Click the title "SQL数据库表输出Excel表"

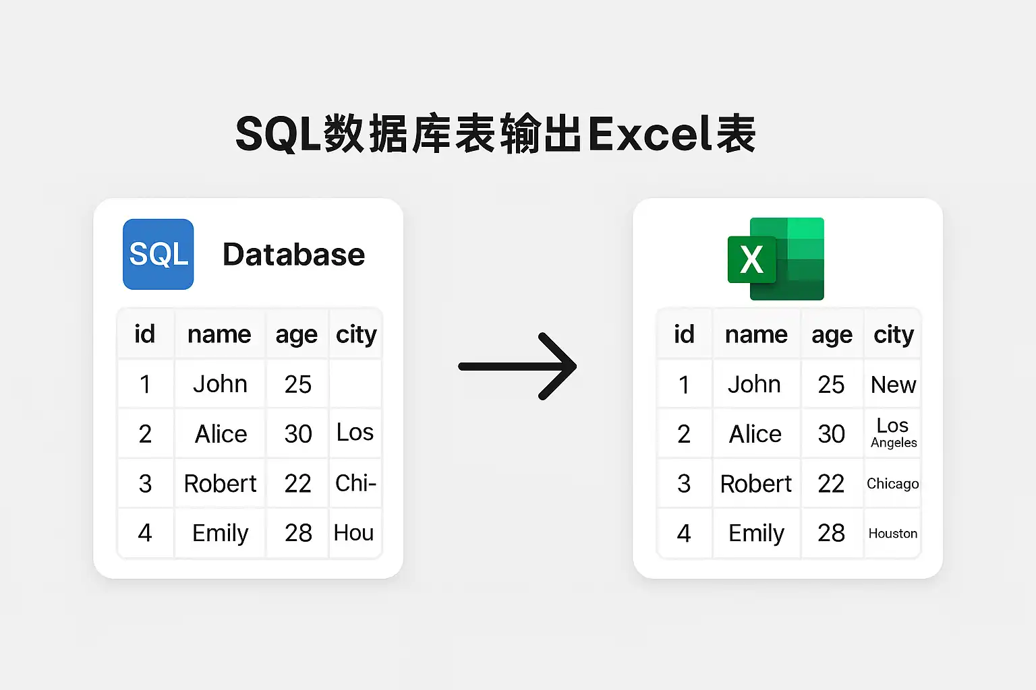pyautogui.click(x=496, y=134)
